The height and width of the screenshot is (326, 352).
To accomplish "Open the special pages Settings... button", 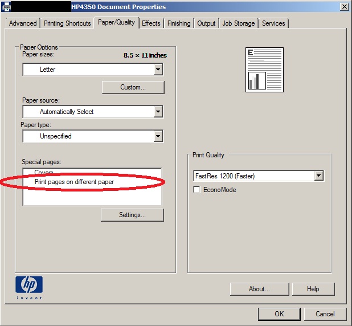I will [132, 215].
